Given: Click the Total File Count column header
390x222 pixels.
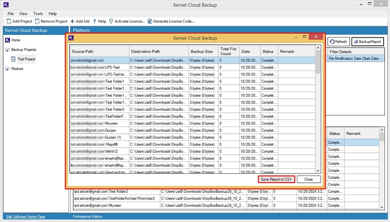Looking at the screenshot, I should (x=229, y=51).
